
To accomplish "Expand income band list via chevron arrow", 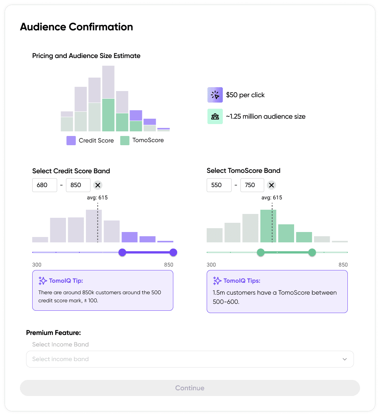I will [x=344, y=359].
